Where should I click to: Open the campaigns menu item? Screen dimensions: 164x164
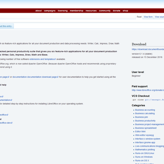(x=50, y=10)
